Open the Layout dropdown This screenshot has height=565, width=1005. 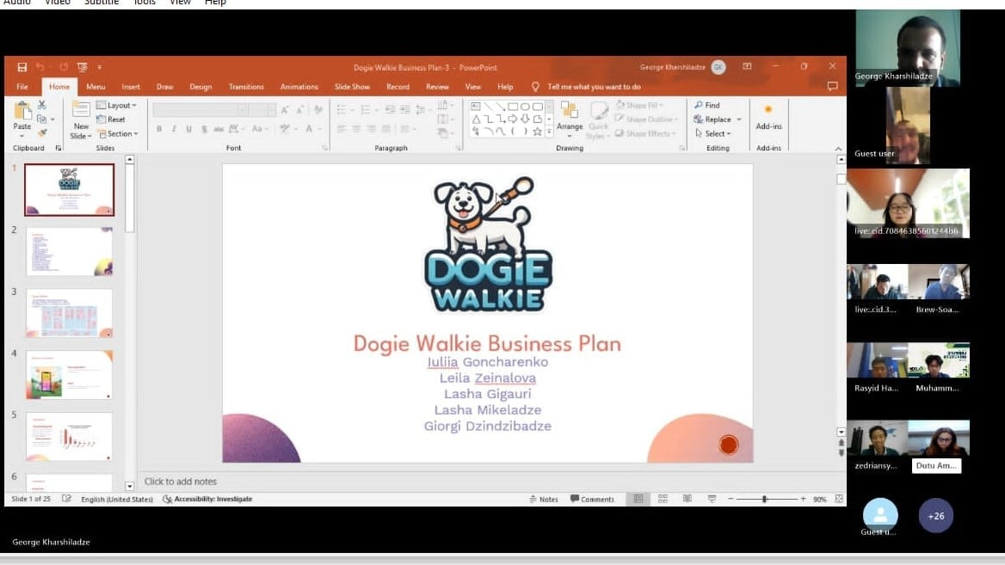[116, 105]
